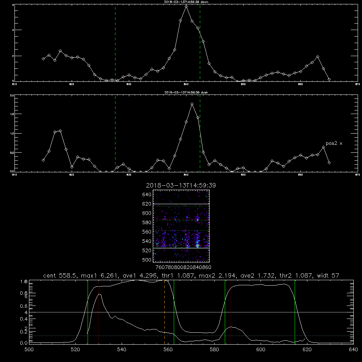The image size is (362, 362).
Task: Click the spectrogram image thumbnail
Action: coord(181,226)
